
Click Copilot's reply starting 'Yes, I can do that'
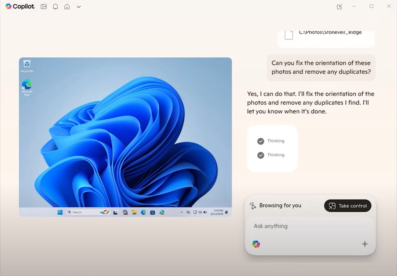311,103
